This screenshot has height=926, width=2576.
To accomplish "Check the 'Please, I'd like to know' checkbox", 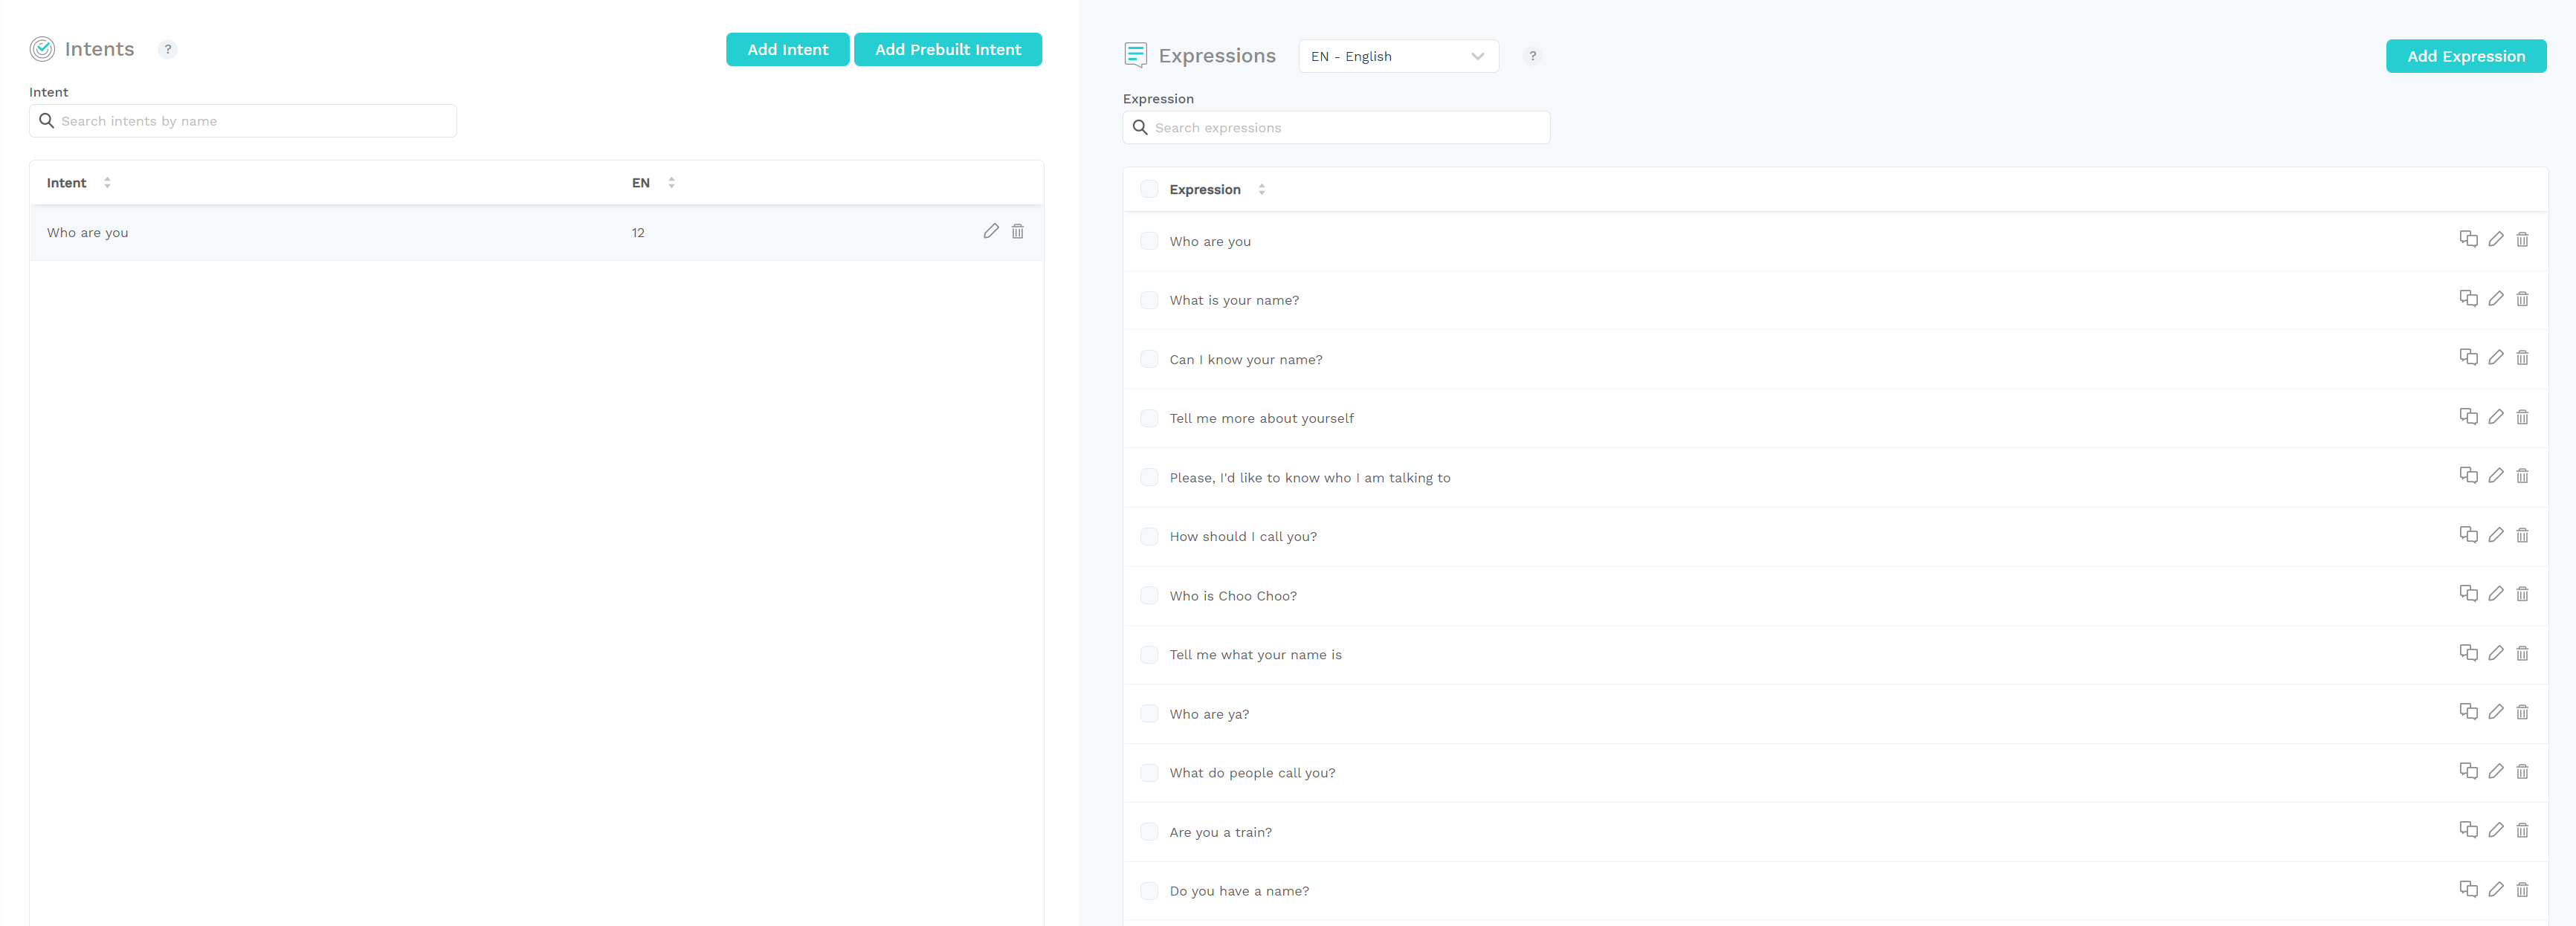I will point(1149,477).
